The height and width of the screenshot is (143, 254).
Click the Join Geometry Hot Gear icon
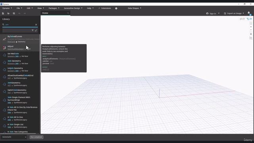4,62
